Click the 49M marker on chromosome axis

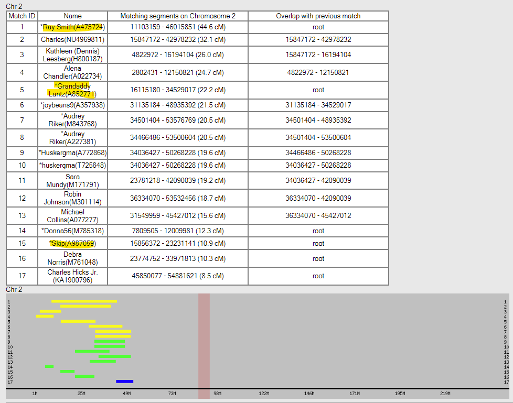(127, 394)
